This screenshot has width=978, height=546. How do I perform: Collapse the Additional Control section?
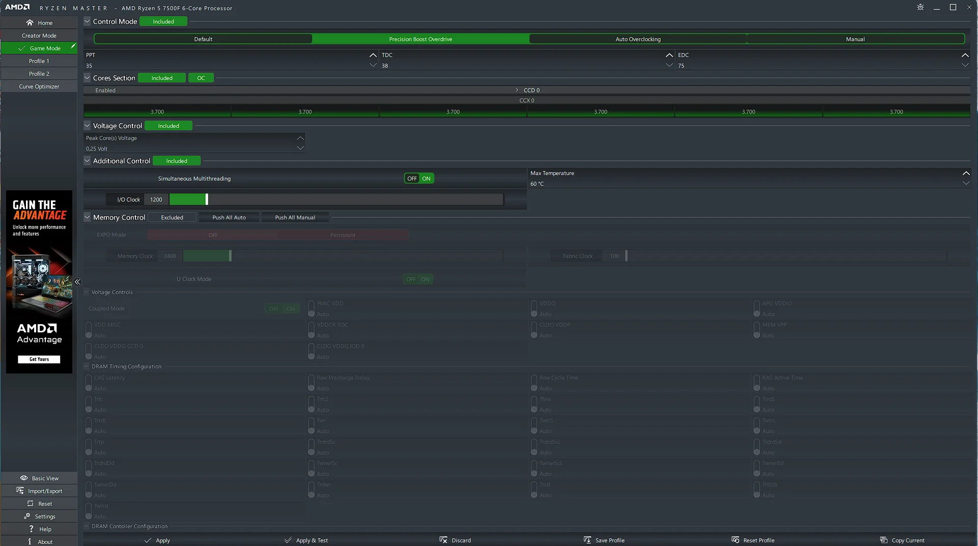tap(87, 161)
